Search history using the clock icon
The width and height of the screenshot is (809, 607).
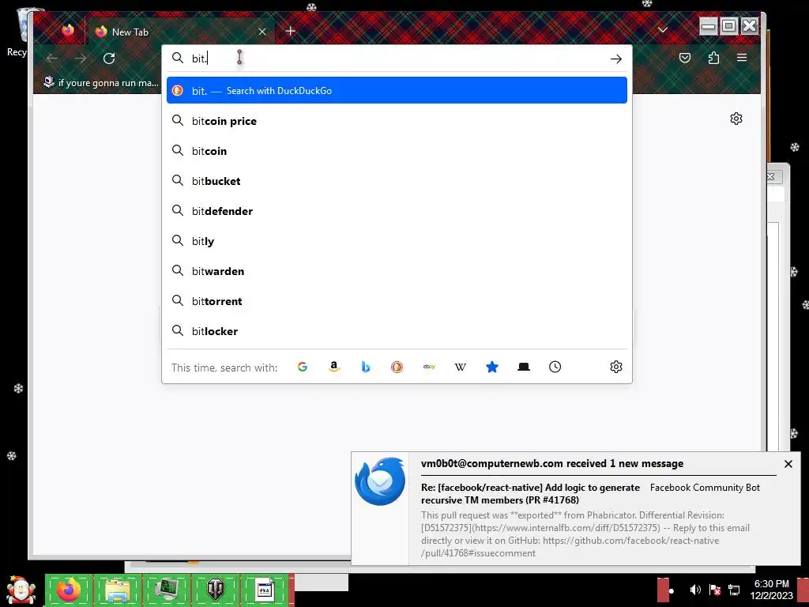click(555, 367)
